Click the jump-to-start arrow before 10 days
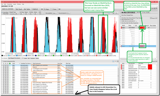The height and width of the screenshot is (96, 160). pos(42,9)
